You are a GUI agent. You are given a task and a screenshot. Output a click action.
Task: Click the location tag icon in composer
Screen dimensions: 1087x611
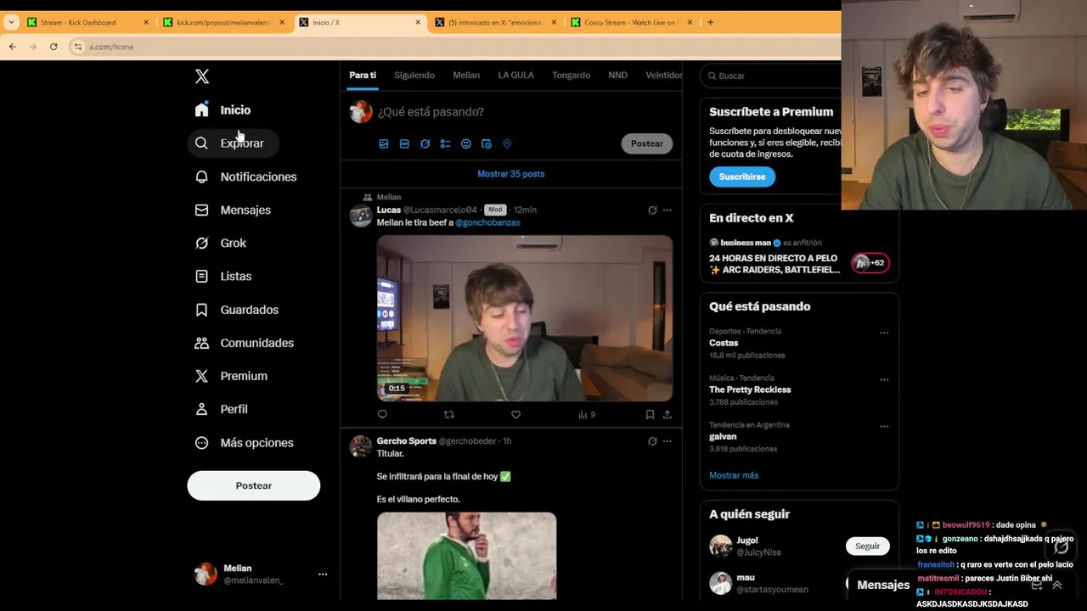(507, 144)
